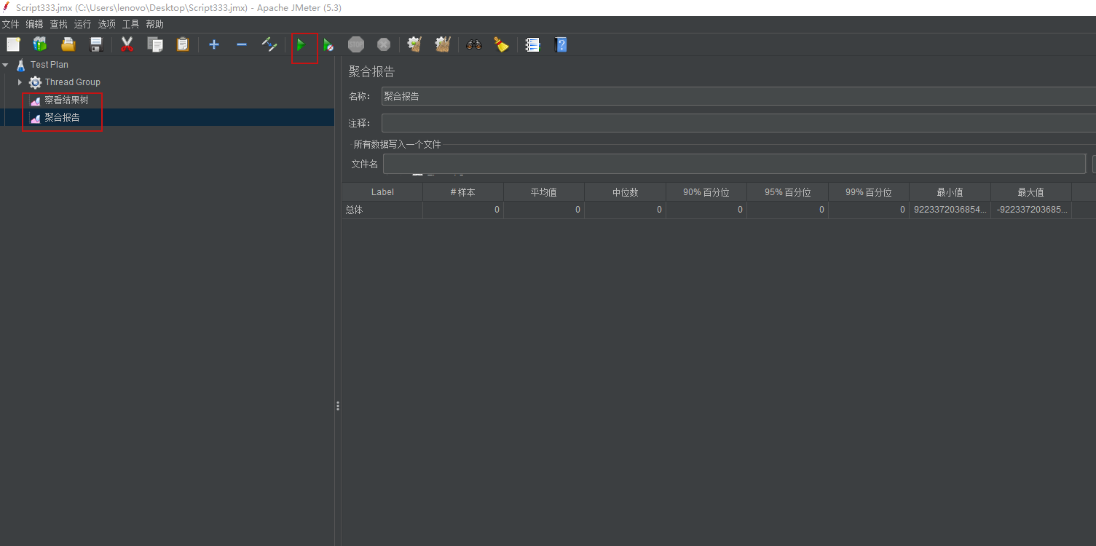1096x546 pixels.
Task: Cut the selected element using scissors icon
Action: coord(127,44)
